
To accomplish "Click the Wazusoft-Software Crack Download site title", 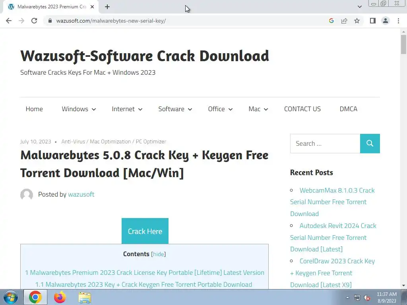I will [145, 56].
